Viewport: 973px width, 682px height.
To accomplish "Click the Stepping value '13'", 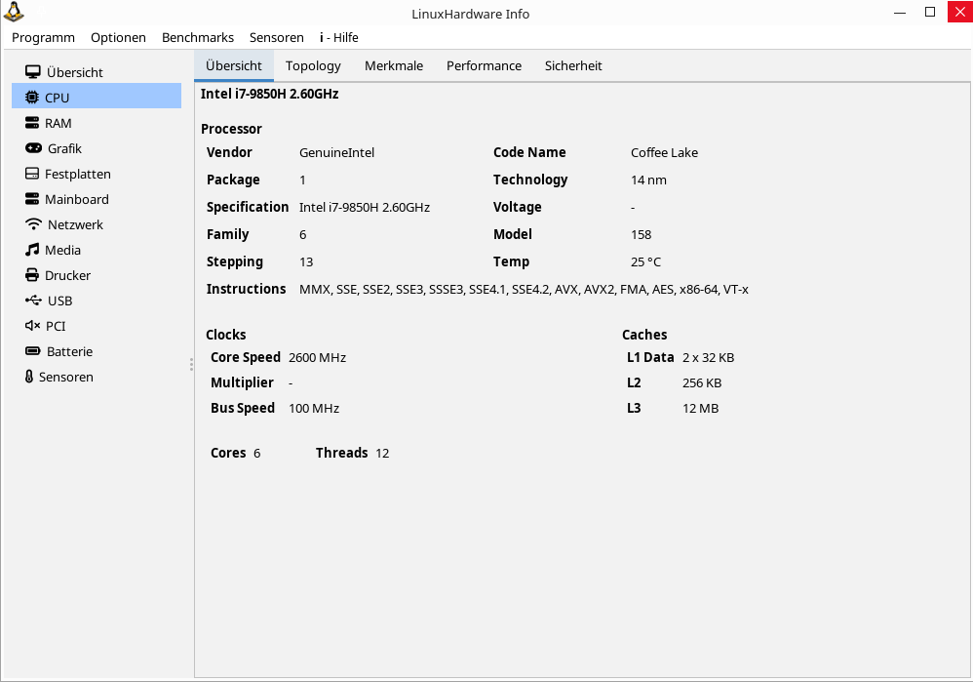I will coord(306,262).
